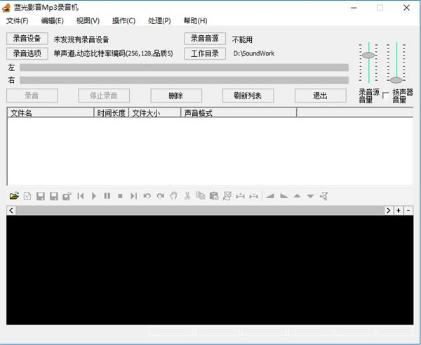The image size is (421, 345).
Task: Click the pause icon in toolbar
Action: [107, 196]
